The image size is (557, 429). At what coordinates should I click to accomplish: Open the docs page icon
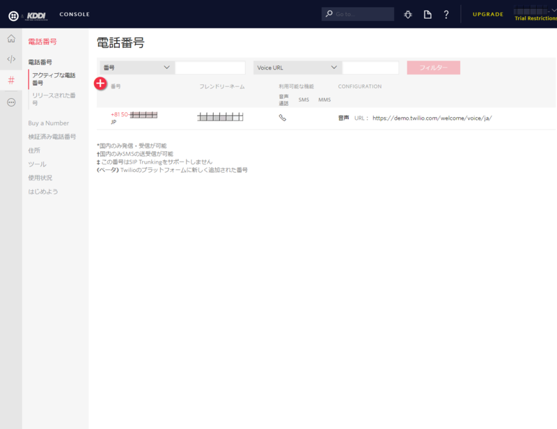(427, 15)
